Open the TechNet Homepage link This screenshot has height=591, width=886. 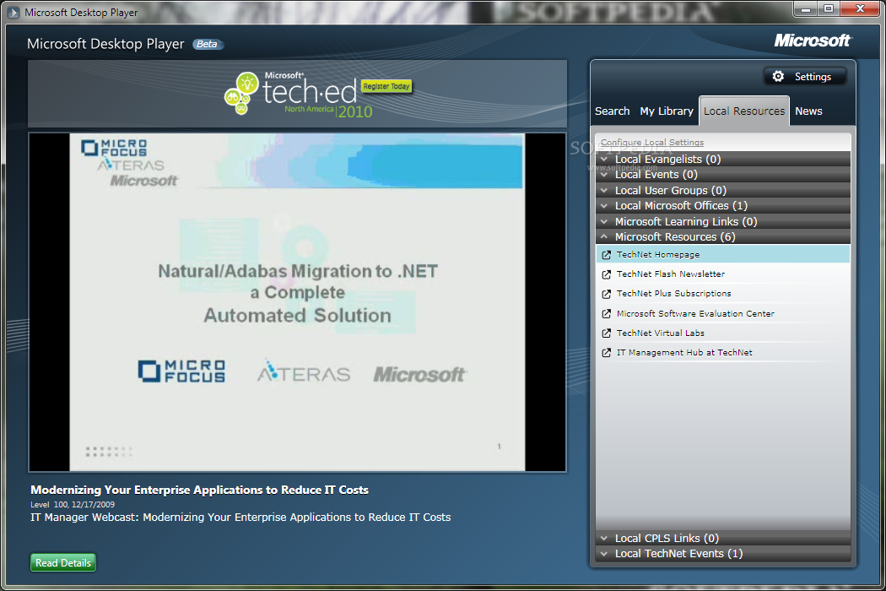click(657, 255)
